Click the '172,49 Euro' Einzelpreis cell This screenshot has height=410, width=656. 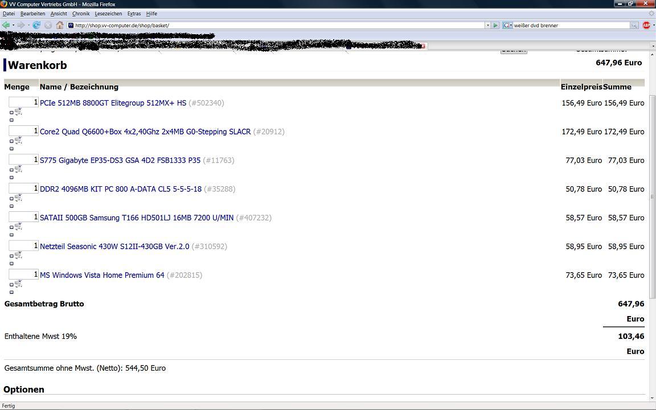(x=581, y=132)
